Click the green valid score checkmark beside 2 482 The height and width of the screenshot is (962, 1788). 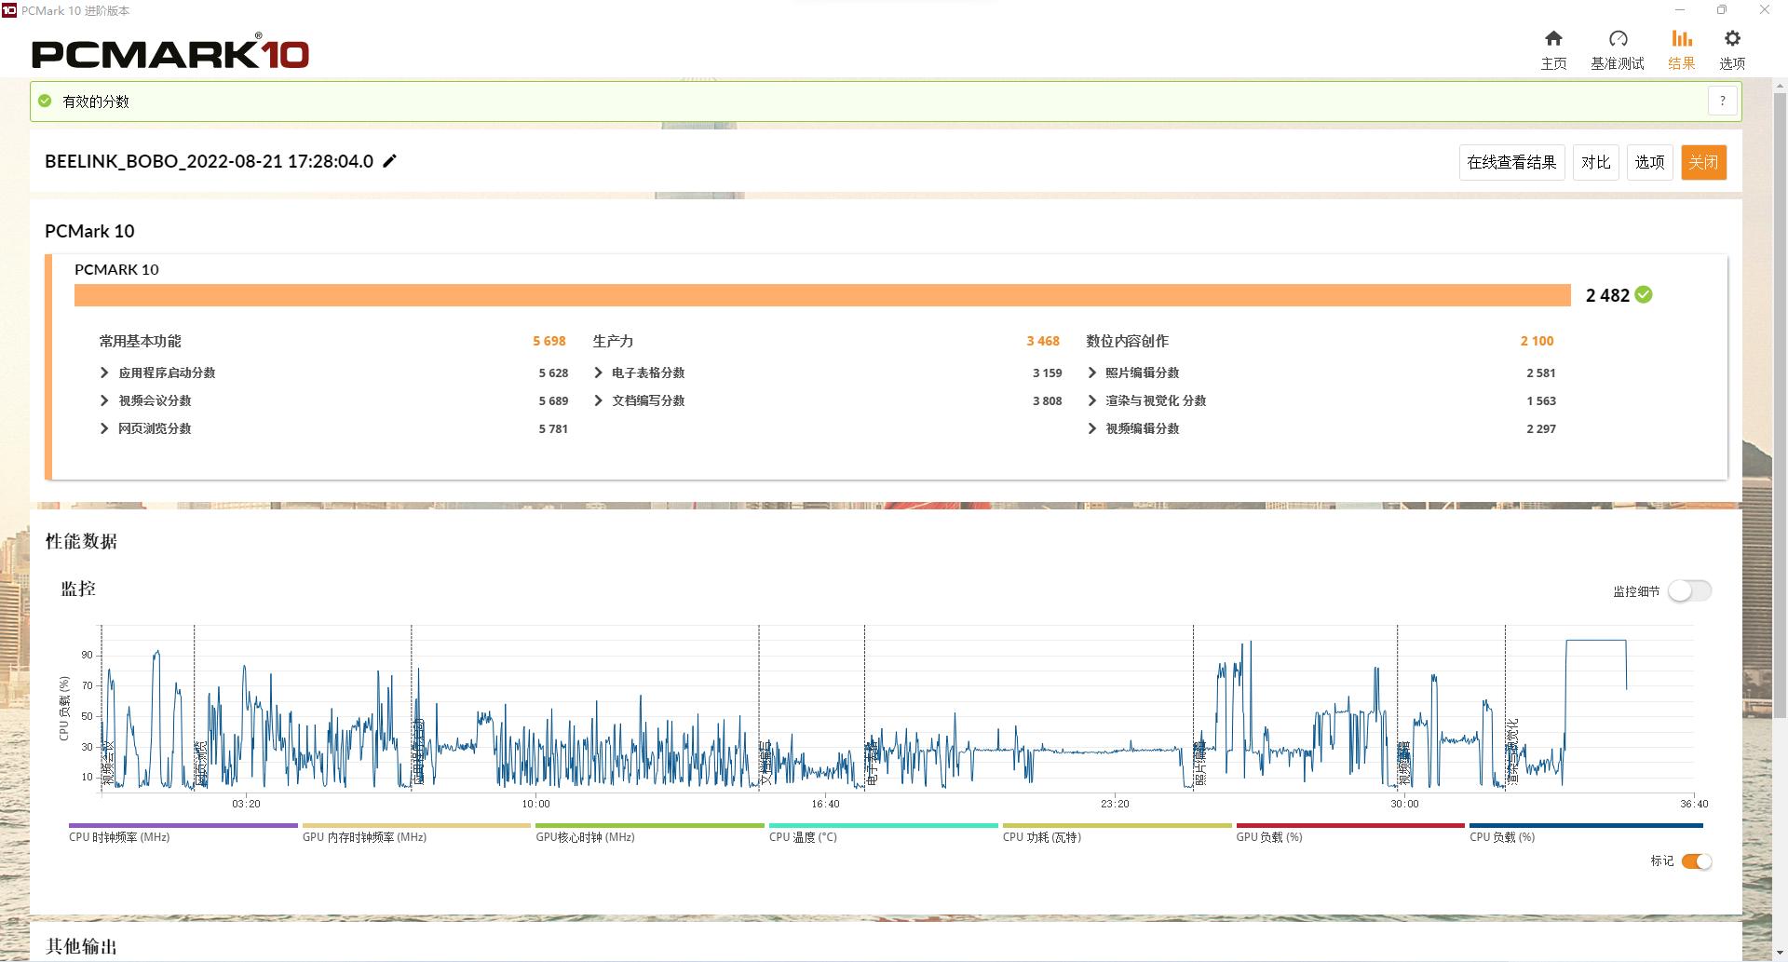point(1644,295)
